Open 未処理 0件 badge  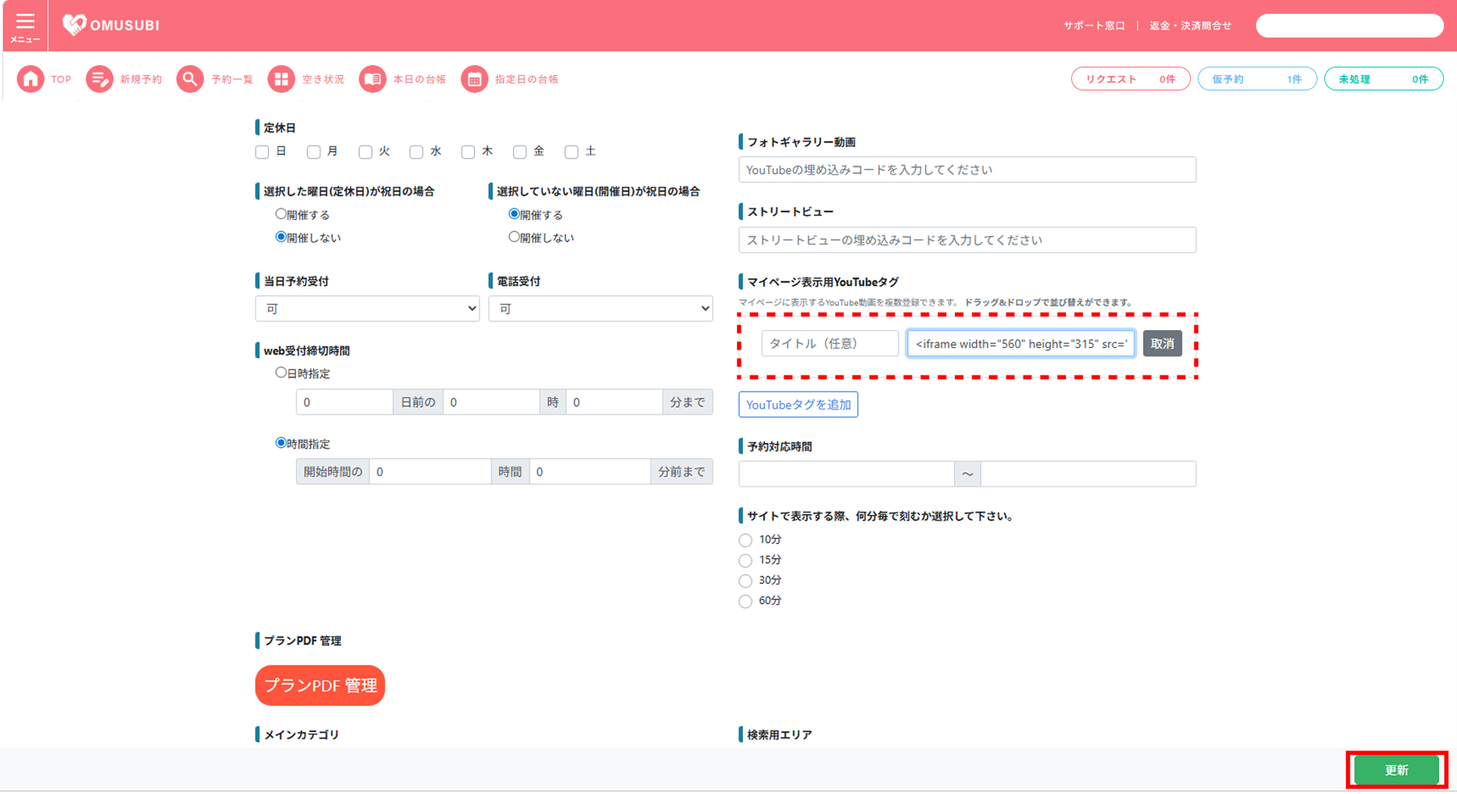click(x=1383, y=79)
